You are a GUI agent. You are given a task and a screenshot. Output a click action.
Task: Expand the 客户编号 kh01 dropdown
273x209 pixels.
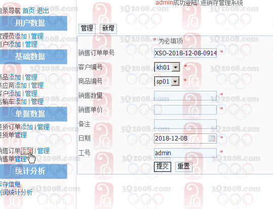(x=175, y=67)
